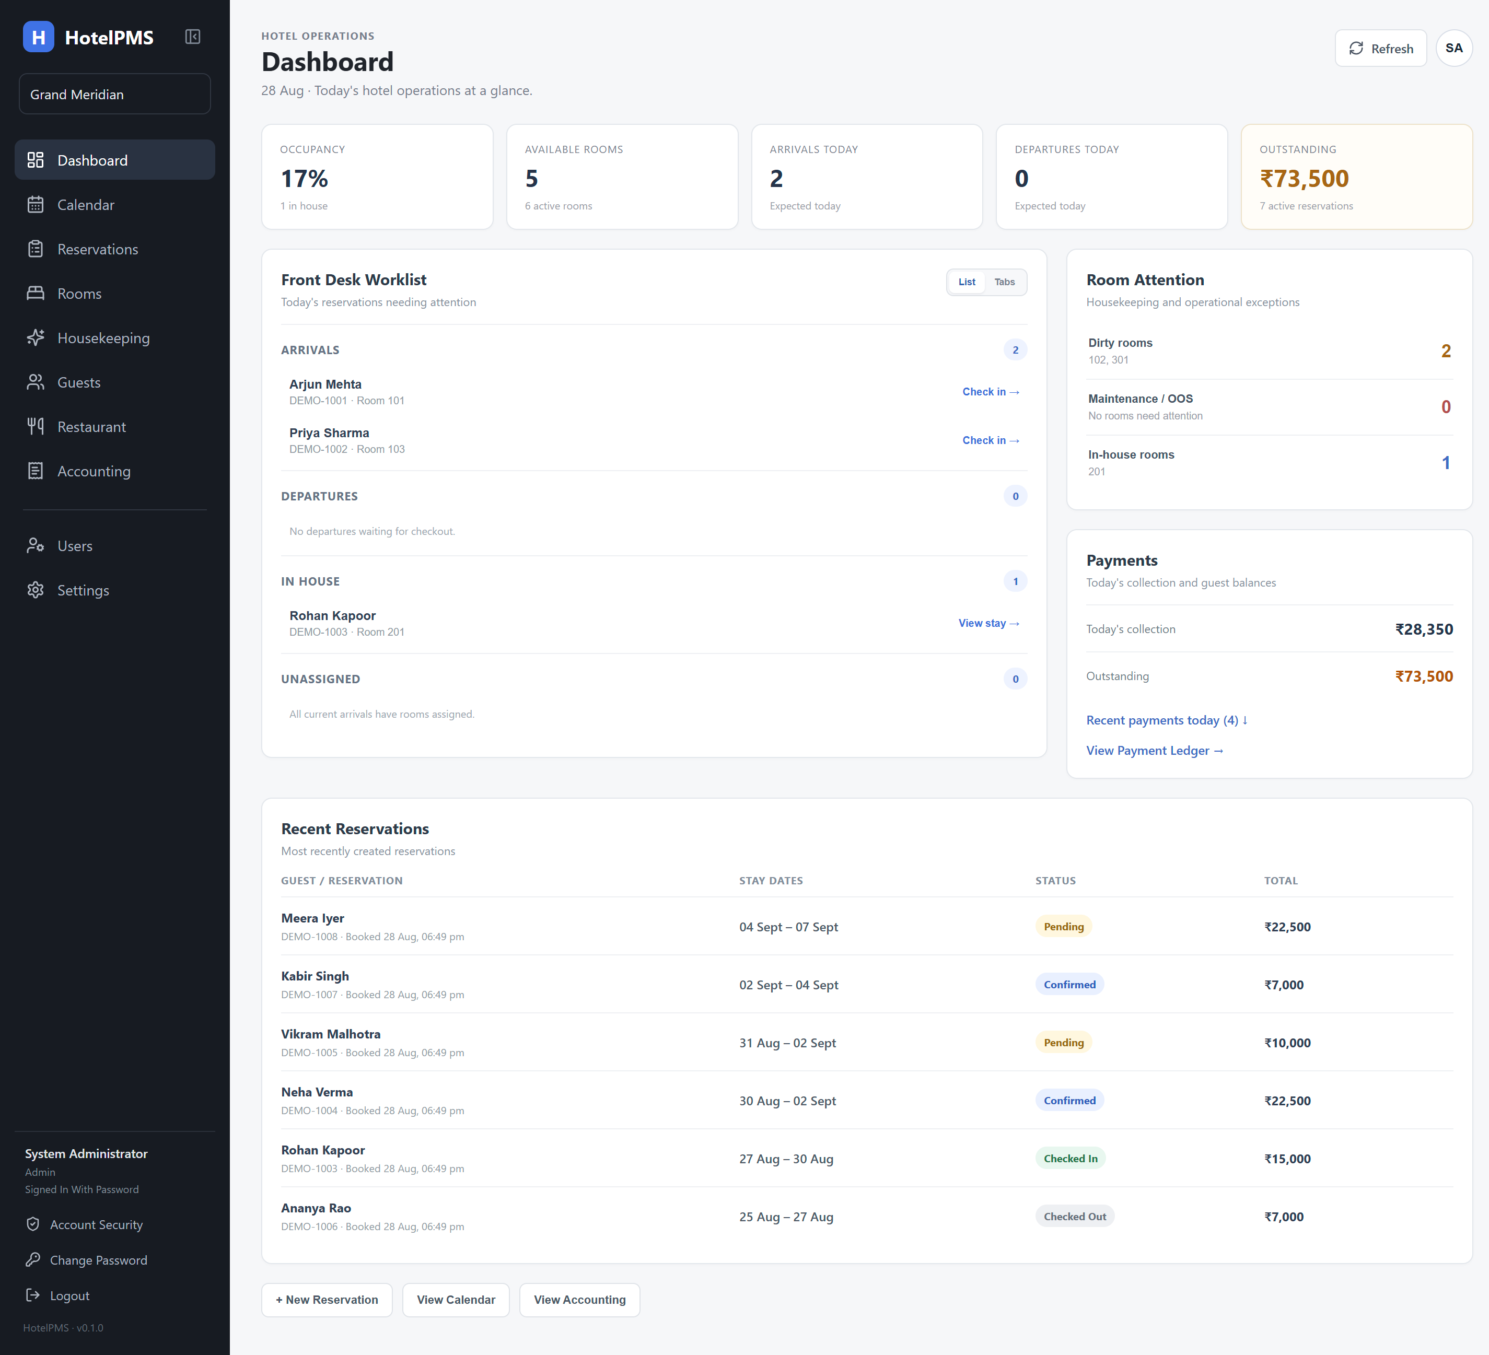Click the View Accounting button
1489x1355 pixels.
click(x=579, y=1300)
